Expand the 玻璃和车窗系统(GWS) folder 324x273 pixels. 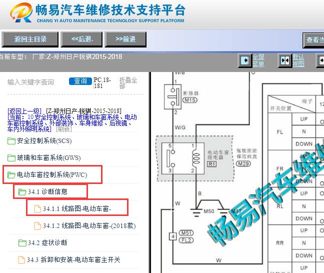(x=49, y=158)
